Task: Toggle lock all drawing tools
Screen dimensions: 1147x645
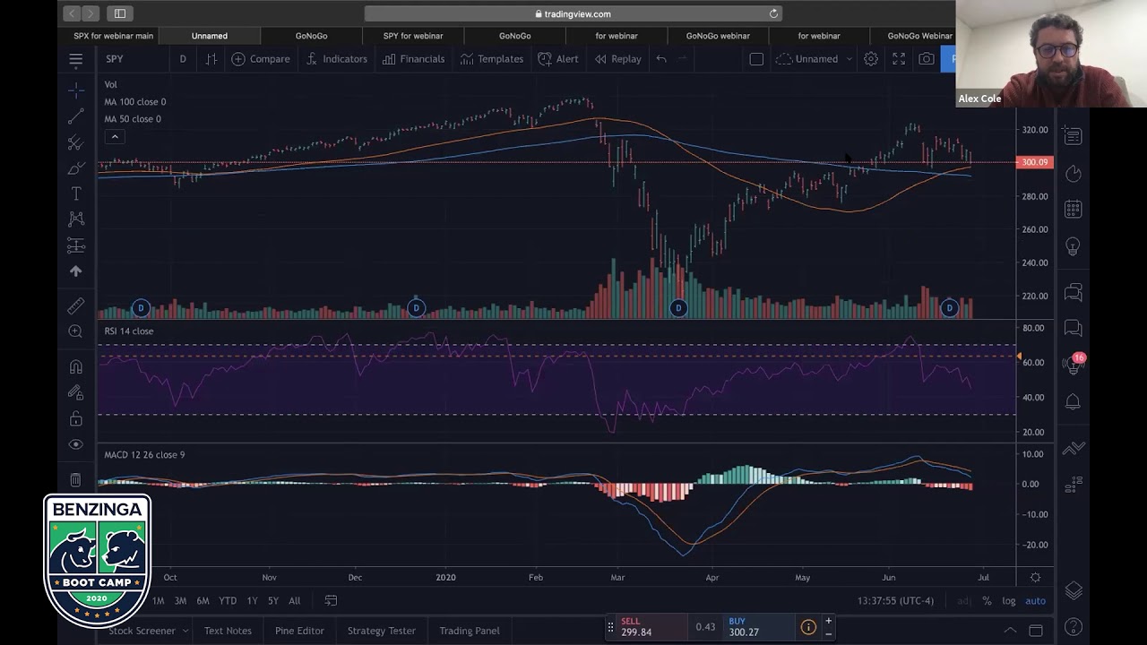Action: [76, 418]
